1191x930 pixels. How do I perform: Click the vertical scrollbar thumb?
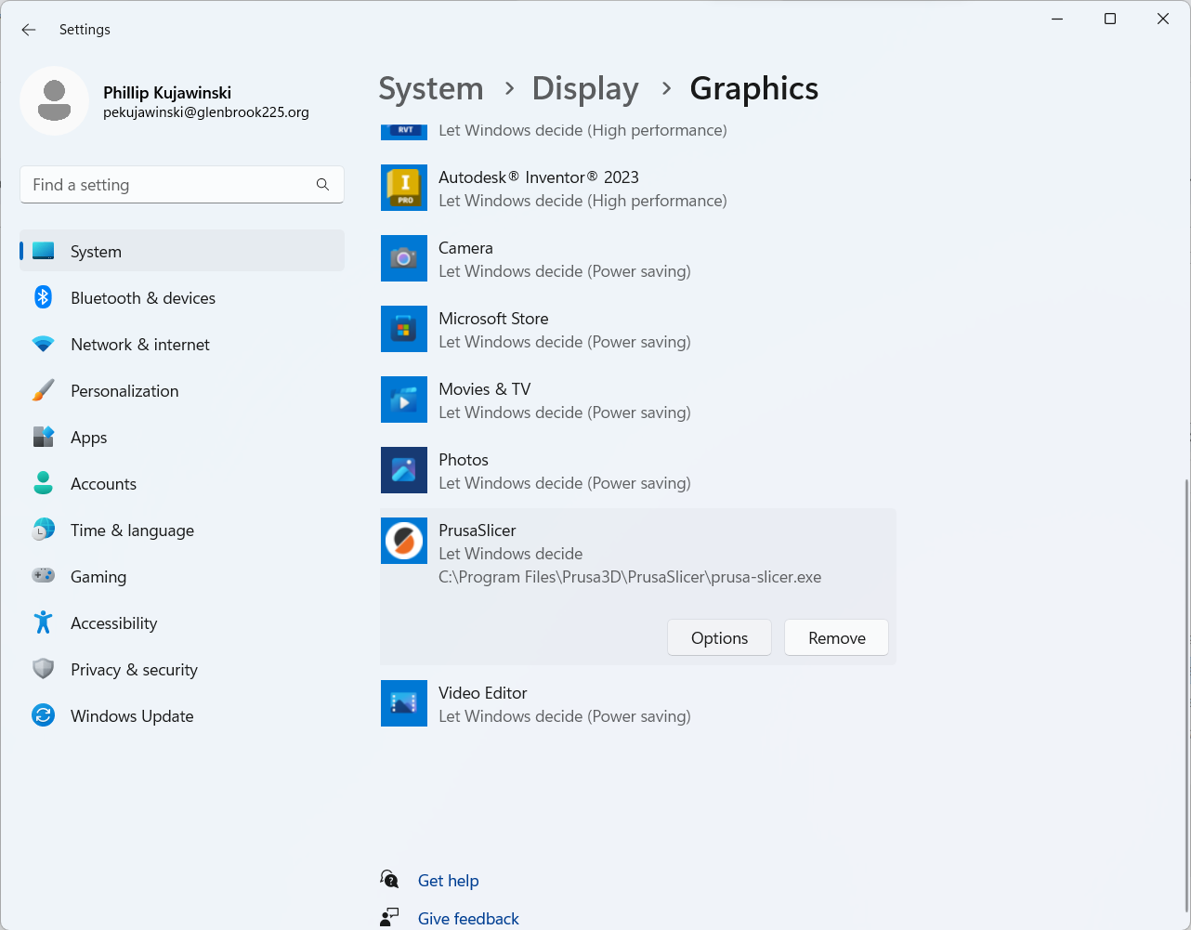point(1186,695)
